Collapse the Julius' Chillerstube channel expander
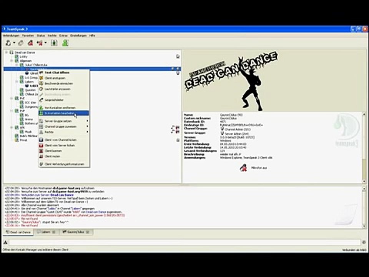 (17, 65)
